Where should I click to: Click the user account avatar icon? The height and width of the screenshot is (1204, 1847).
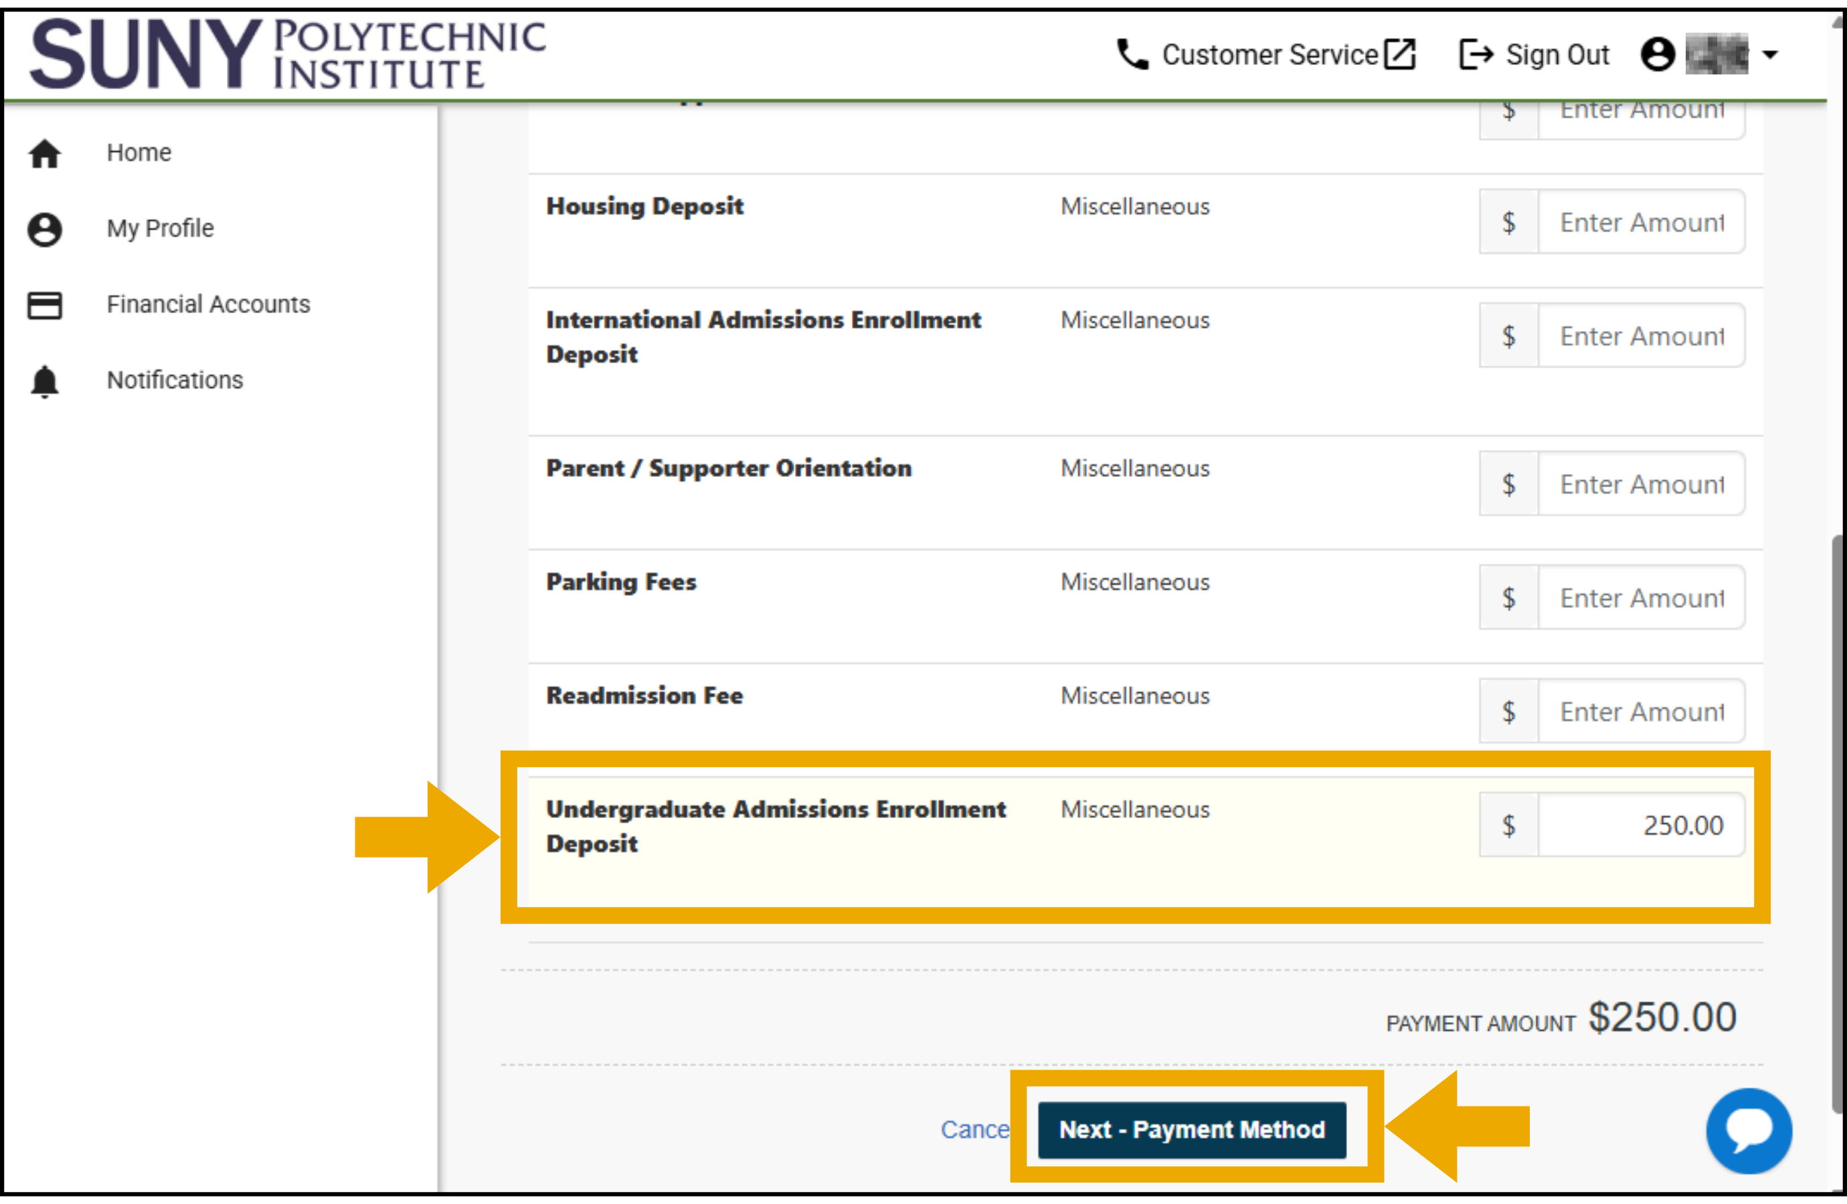click(1657, 54)
